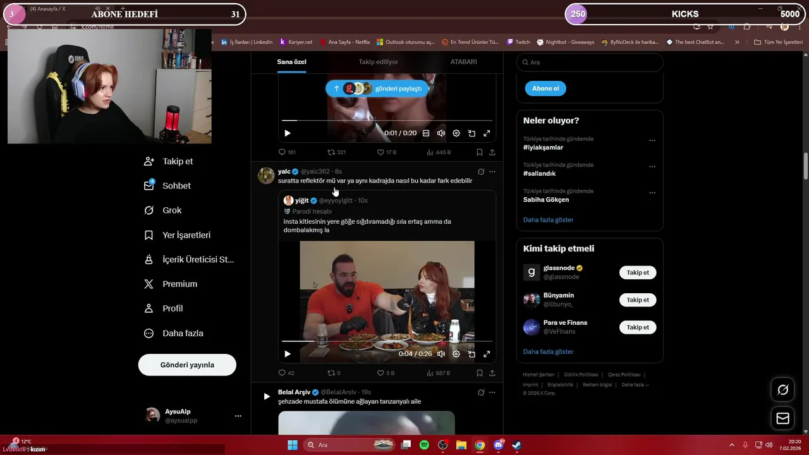The width and height of the screenshot is (809, 455).
Task: Seek in the 0:20 video progress bar
Action: click(386, 120)
